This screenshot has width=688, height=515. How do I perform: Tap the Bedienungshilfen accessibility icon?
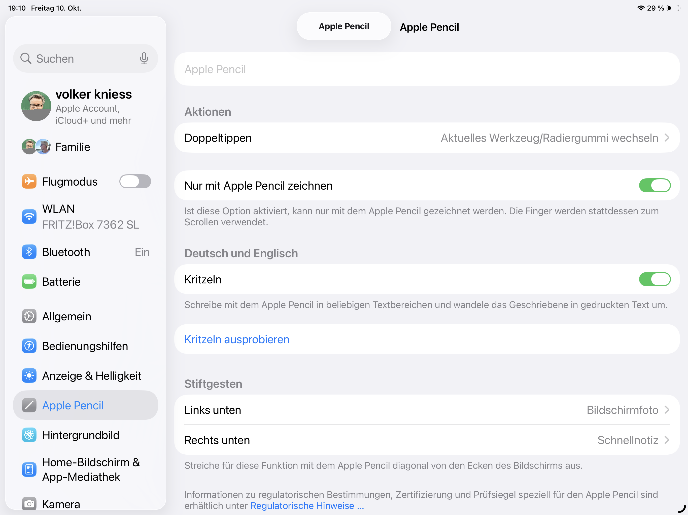[x=29, y=346]
